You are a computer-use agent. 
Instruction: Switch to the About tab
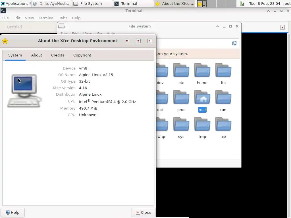tap(37, 55)
